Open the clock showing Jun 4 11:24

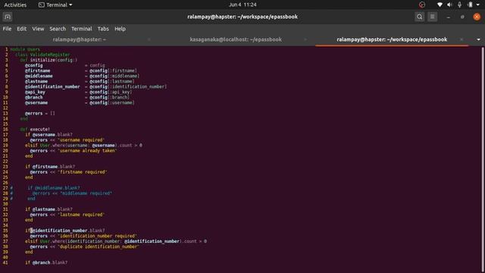pos(242,5)
